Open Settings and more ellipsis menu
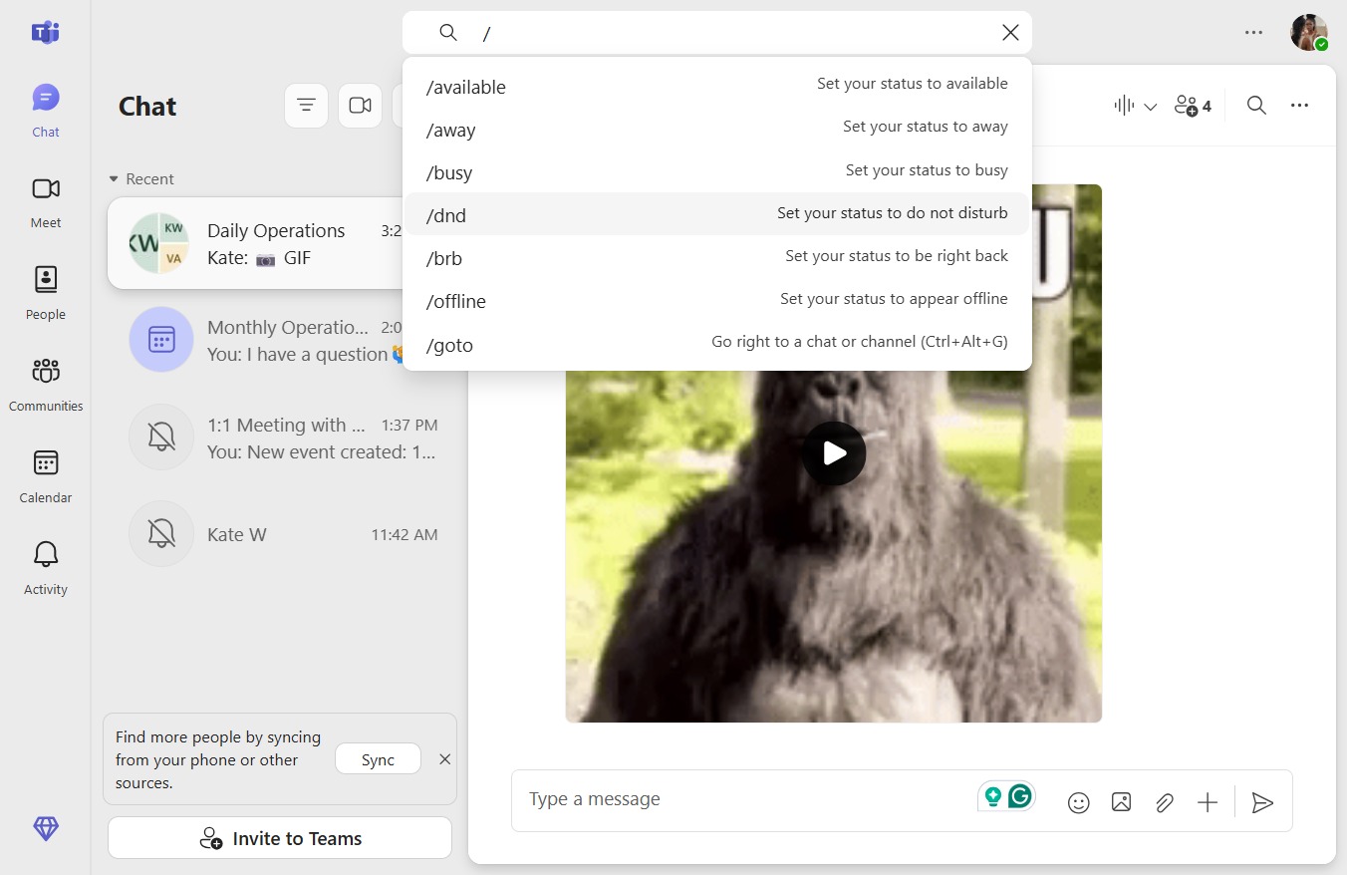This screenshot has width=1347, height=875. (x=1253, y=33)
